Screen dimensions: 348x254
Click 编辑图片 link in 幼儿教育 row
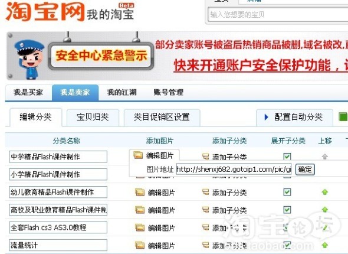coord(162,193)
